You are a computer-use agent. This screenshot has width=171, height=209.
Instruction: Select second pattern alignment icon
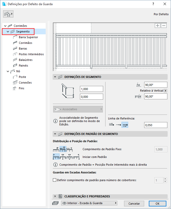[63, 157]
